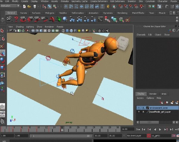Image resolution: width=179 pixels, height=142 pixels.
Task: Open the viewport Renderer menu
Action: [49, 27]
